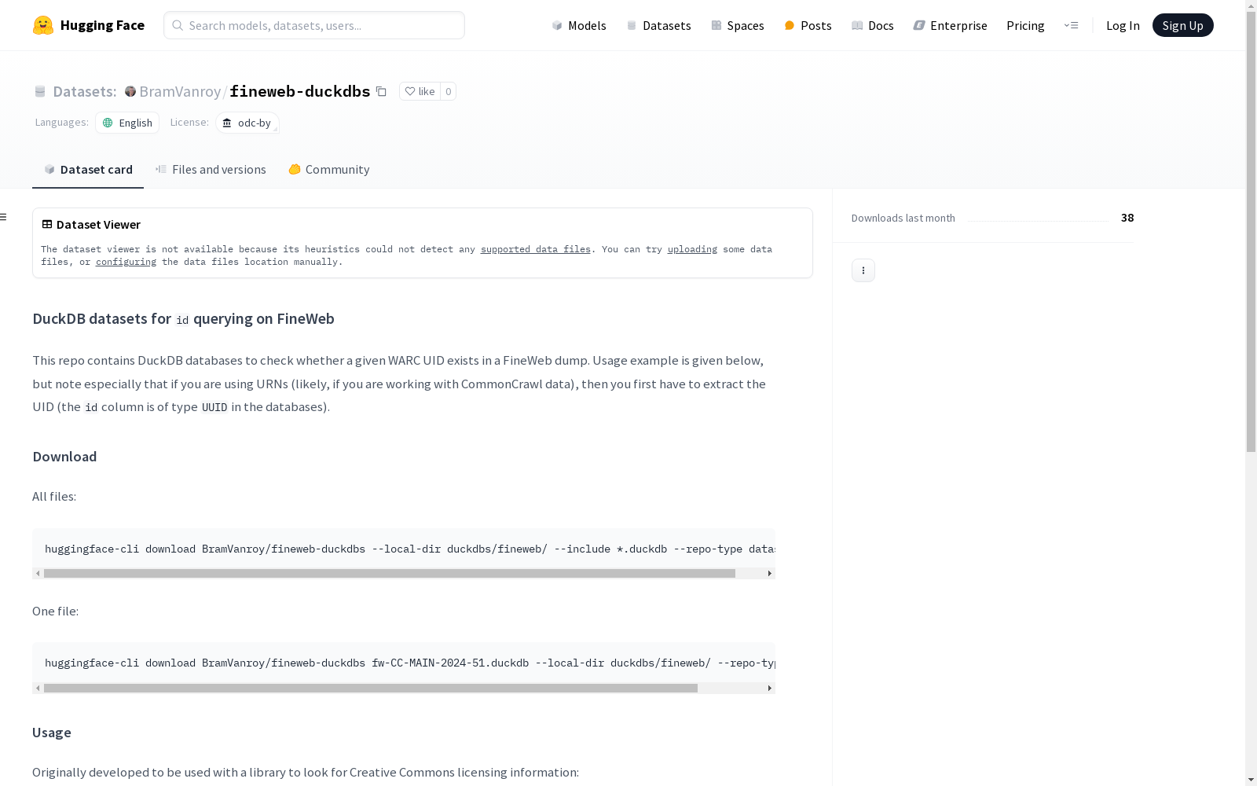Click the Hugging Face logo icon
This screenshot has width=1257, height=786.
43,25
